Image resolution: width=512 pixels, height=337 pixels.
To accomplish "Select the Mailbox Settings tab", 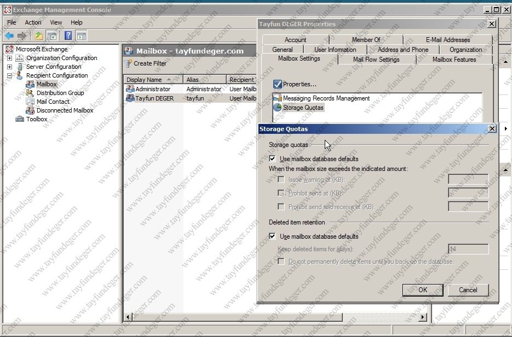I will coord(299,58).
